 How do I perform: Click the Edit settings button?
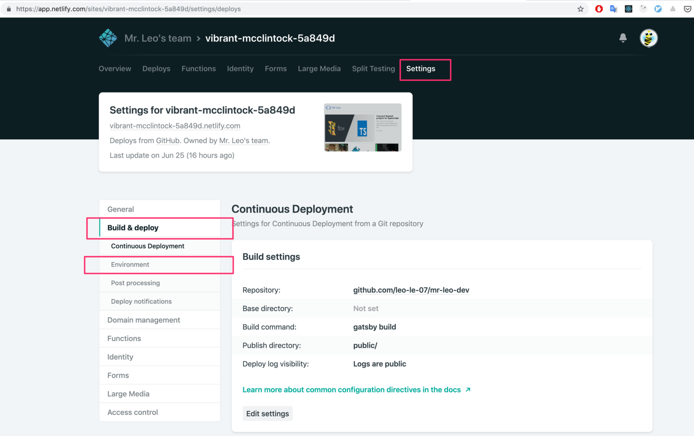(x=268, y=413)
